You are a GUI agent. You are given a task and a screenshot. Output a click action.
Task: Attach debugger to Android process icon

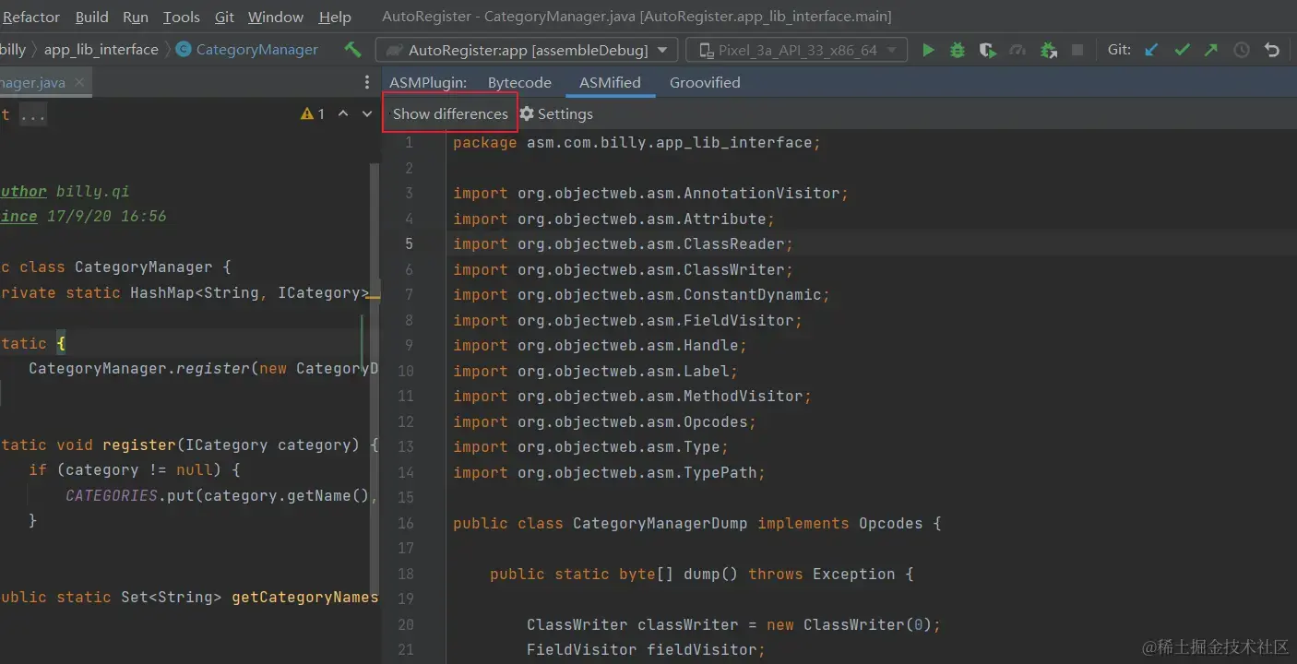(x=1048, y=50)
